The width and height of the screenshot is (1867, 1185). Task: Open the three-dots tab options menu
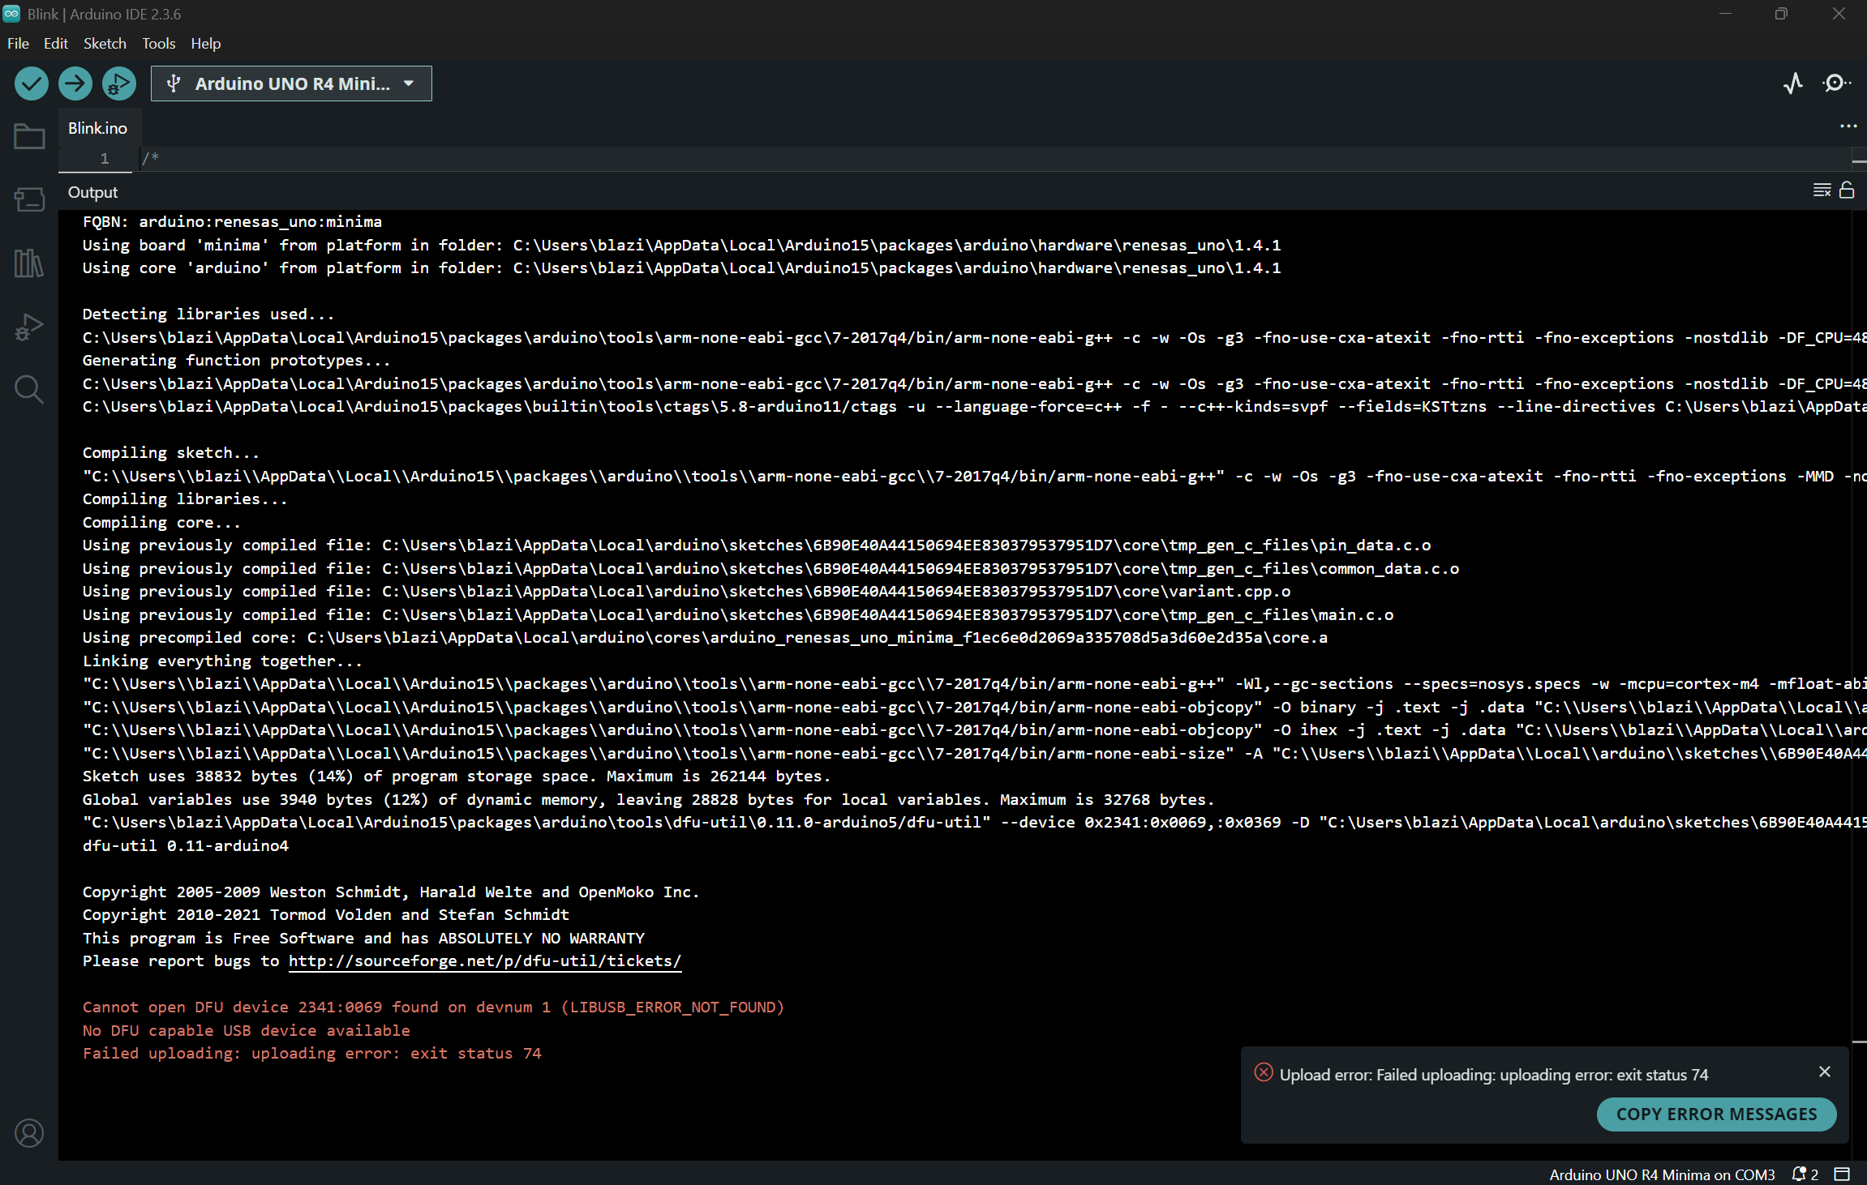click(1848, 126)
